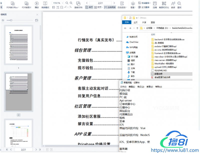Select the README.MD file
Image resolution: width=200 pixels, height=153 pixels.
[159, 70]
